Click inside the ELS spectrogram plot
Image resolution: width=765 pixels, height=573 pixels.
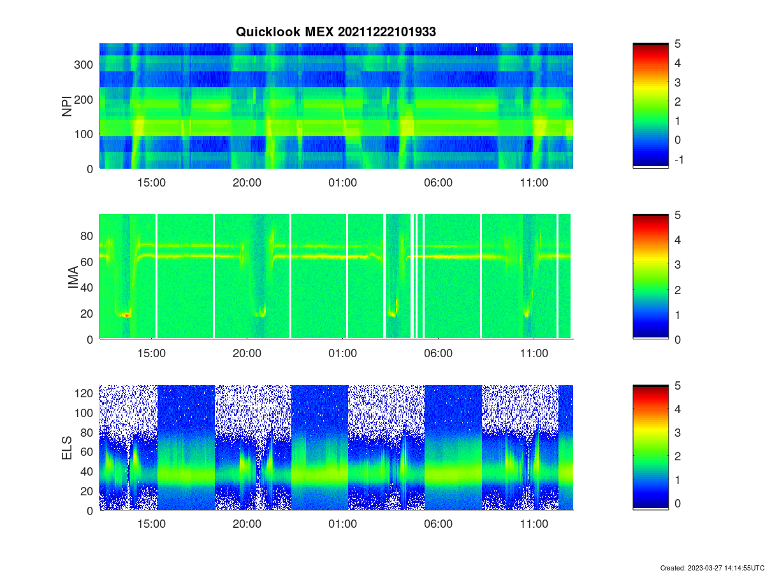click(336, 448)
